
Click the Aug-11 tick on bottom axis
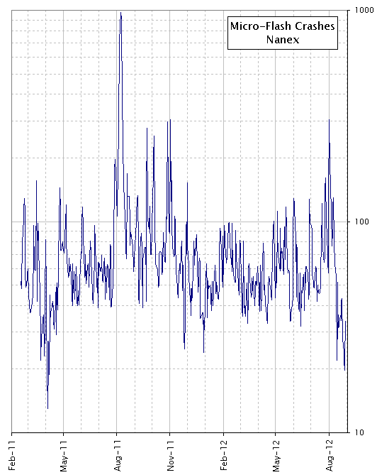tap(117, 435)
